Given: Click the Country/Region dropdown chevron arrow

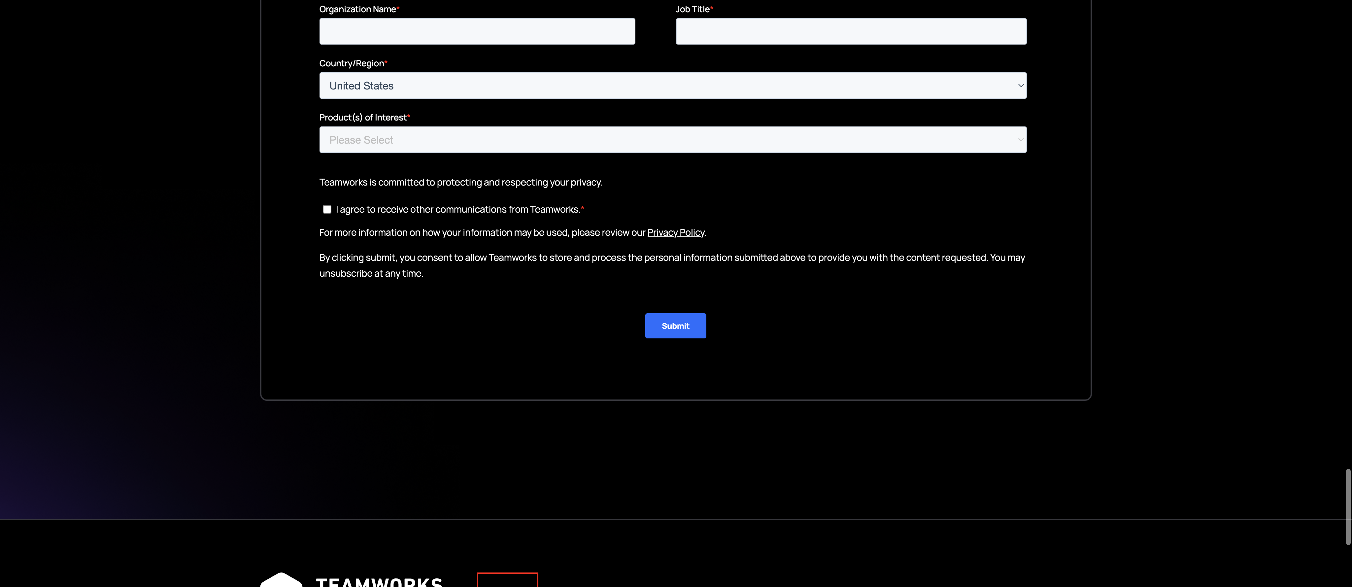Looking at the screenshot, I should click(x=1020, y=86).
